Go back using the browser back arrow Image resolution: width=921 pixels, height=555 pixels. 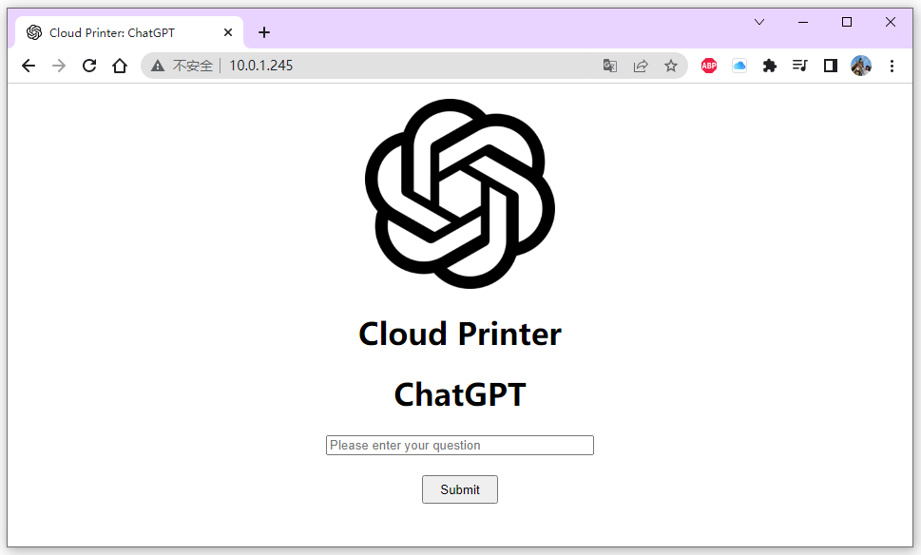click(29, 66)
